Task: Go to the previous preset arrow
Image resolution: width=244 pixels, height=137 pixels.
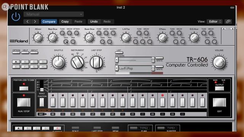Action: [x=27, y=21]
